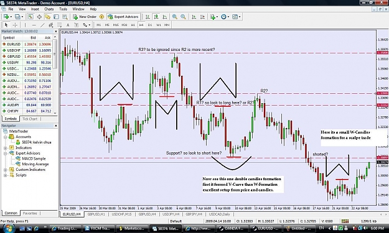Viewport: 389px width, 233px height.
Task: Select the Fibonacci Retracement tool
Action: (59, 25)
